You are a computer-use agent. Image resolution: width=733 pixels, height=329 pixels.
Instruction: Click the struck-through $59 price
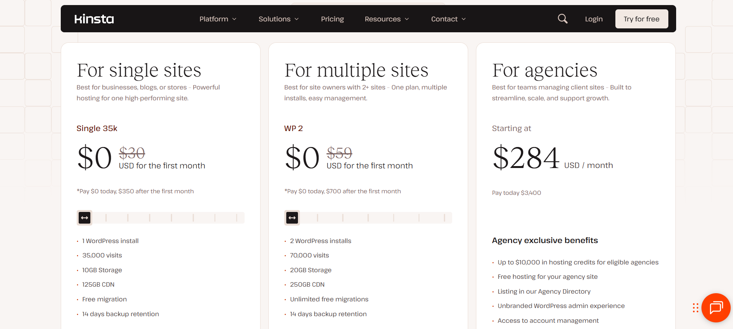340,153
